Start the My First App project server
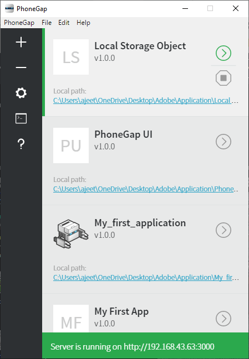This screenshot has width=249, height=359. pos(223,319)
